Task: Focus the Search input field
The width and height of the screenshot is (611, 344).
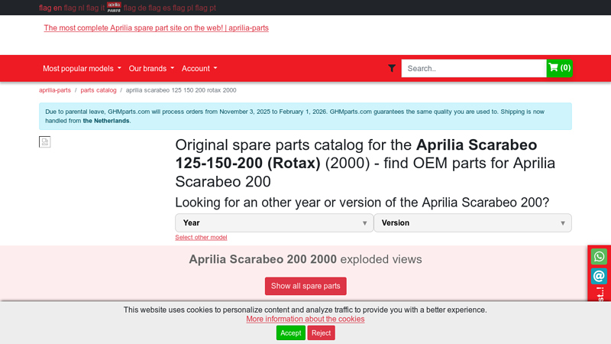Action: coord(474,69)
